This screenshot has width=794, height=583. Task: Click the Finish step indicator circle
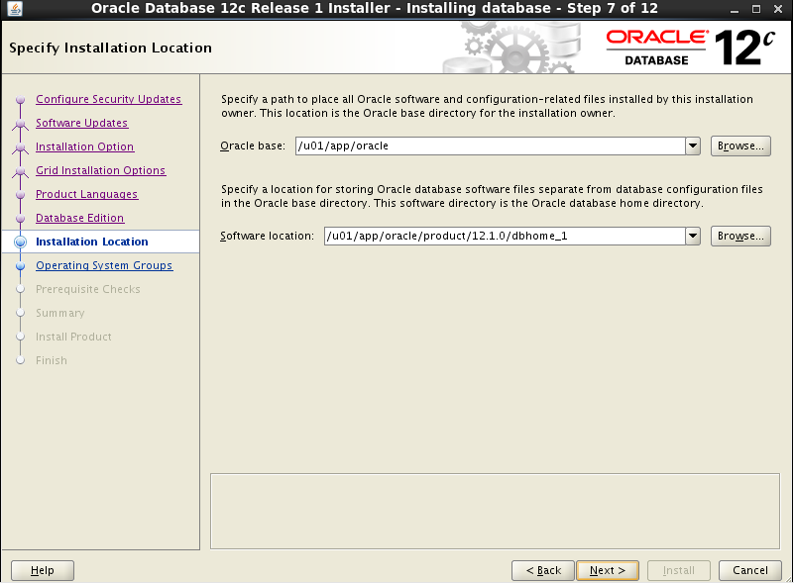21,360
